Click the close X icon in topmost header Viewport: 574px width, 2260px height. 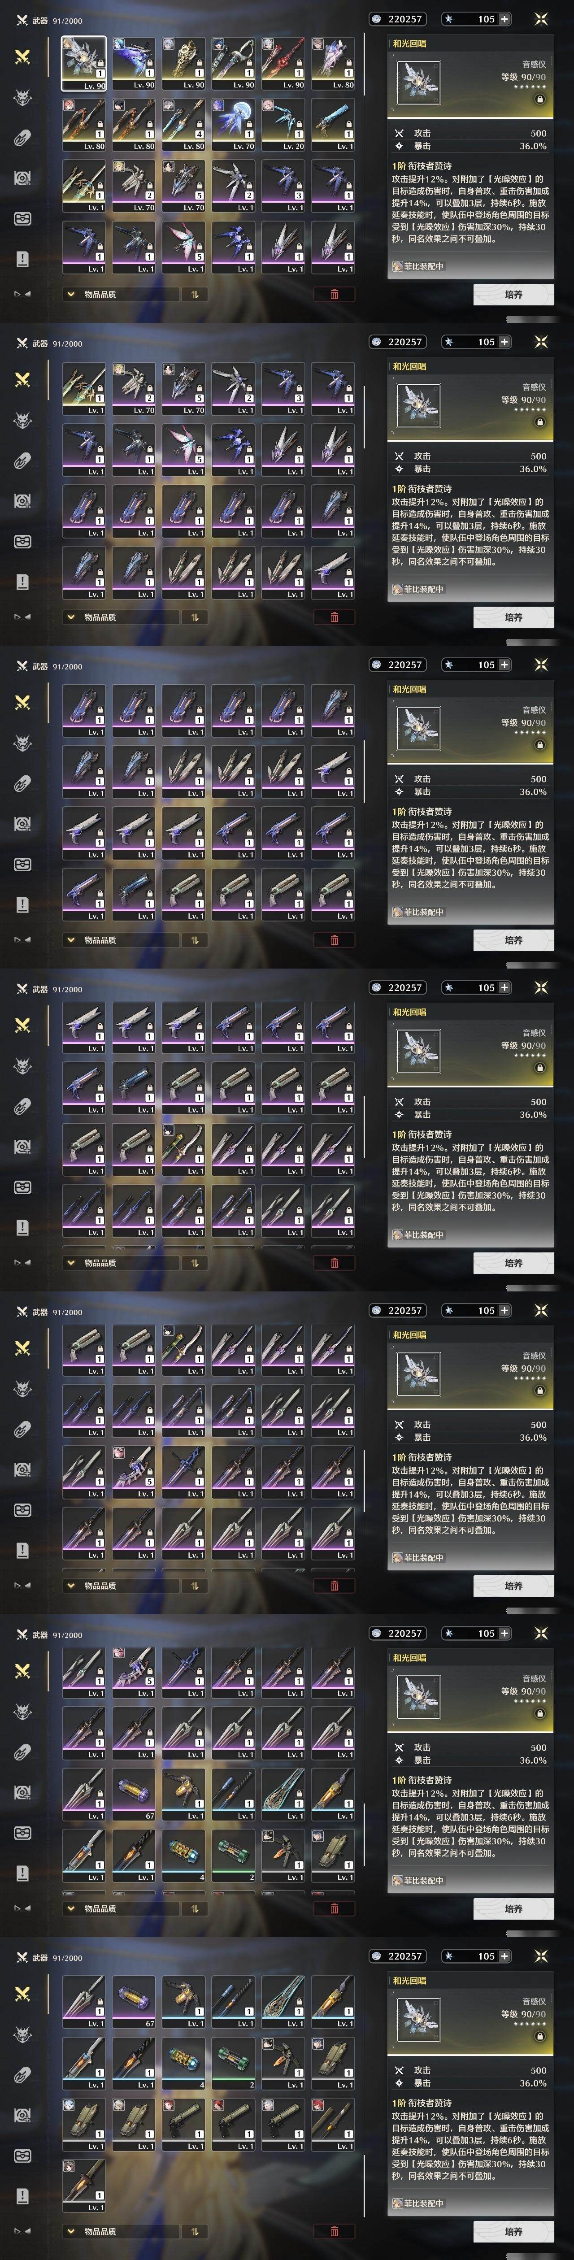click(x=541, y=18)
